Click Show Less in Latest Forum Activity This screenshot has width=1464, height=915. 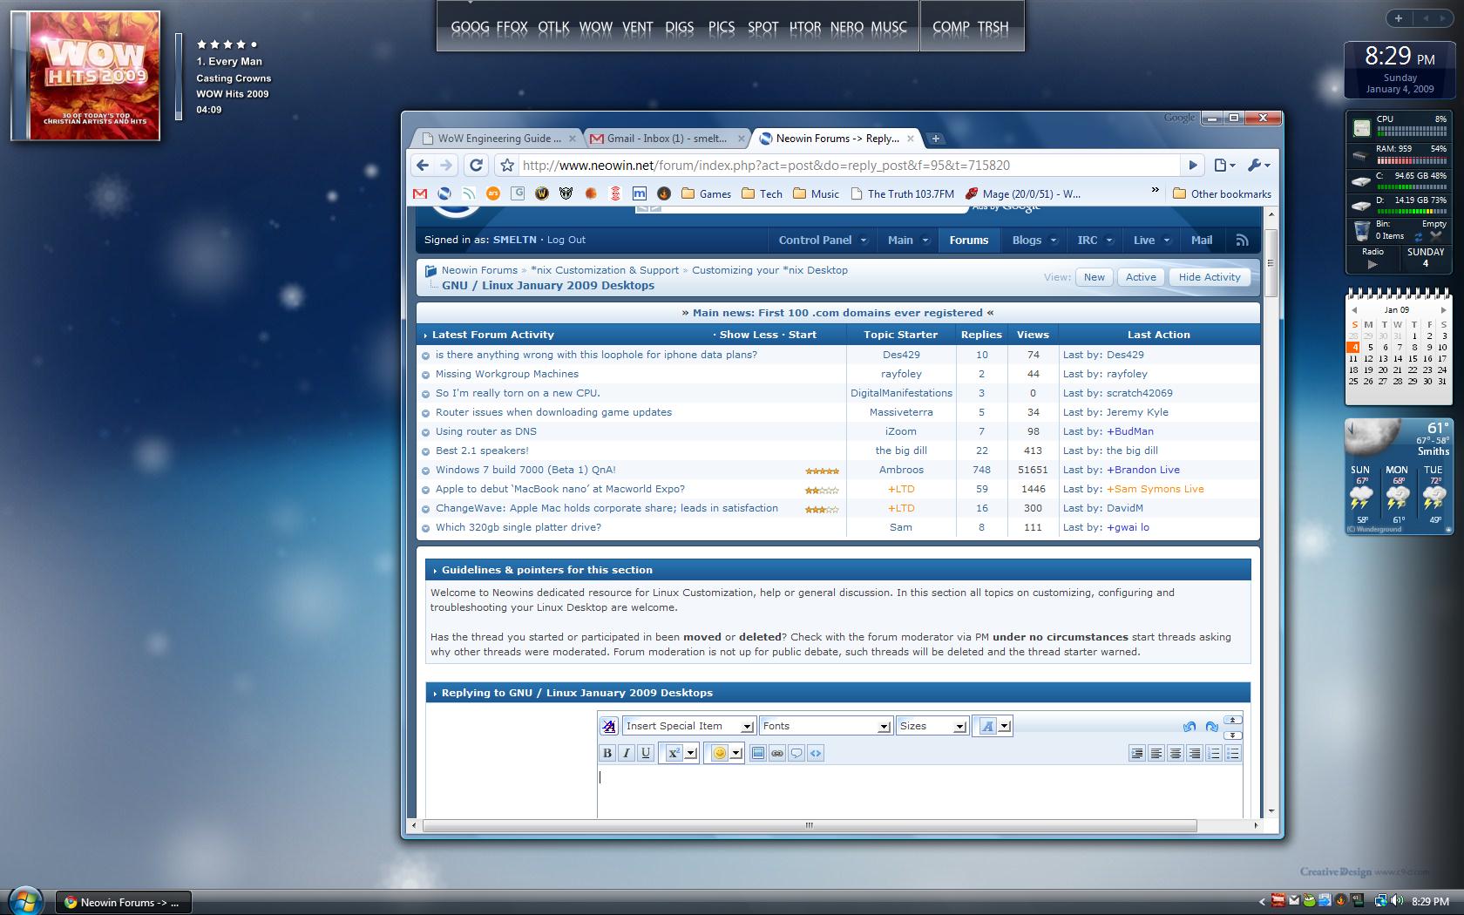coord(748,335)
